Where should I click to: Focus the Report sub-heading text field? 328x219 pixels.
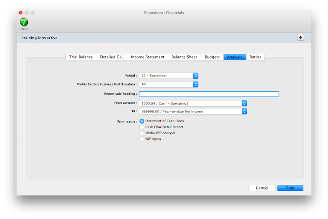[x=209, y=94]
